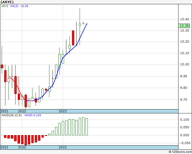This screenshot has height=154, width=192.
Task: Click the 10.00 price axis label
Action: tap(185, 65)
